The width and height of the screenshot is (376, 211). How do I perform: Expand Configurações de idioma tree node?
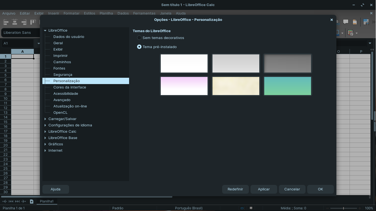pos(45,125)
